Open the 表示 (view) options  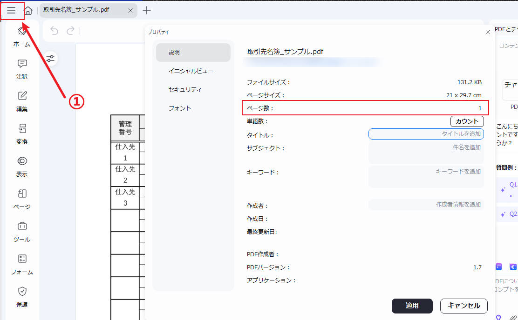[21, 167]
